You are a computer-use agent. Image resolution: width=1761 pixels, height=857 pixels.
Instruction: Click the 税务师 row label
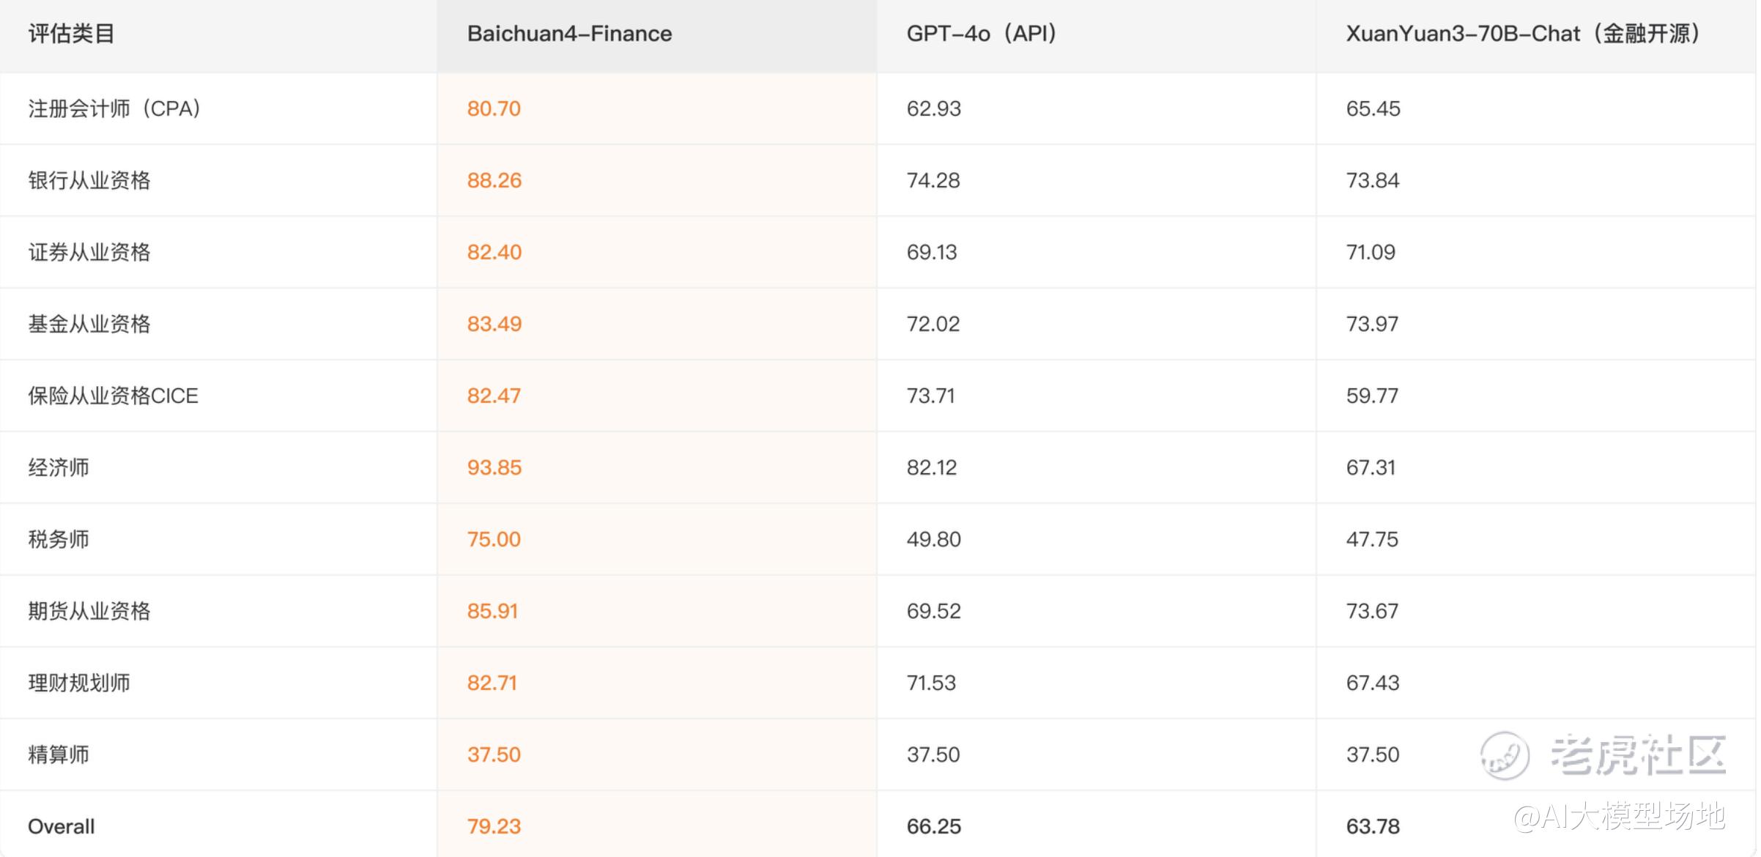click(59, 539)
